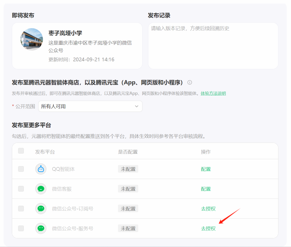The height and width of the screenshot is (247, 291).
Task: Click the dropdown chevron beside 所有人可用
Action: coord(136,106)
